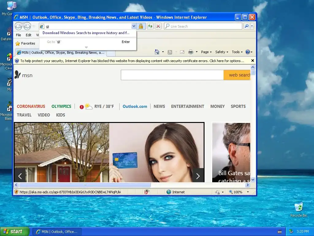Click the Help question mark icon
314x236 pixels.
(248, 52)
